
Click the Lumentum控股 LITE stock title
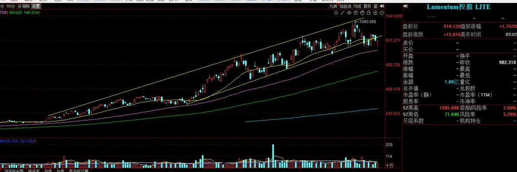point(459,7)
